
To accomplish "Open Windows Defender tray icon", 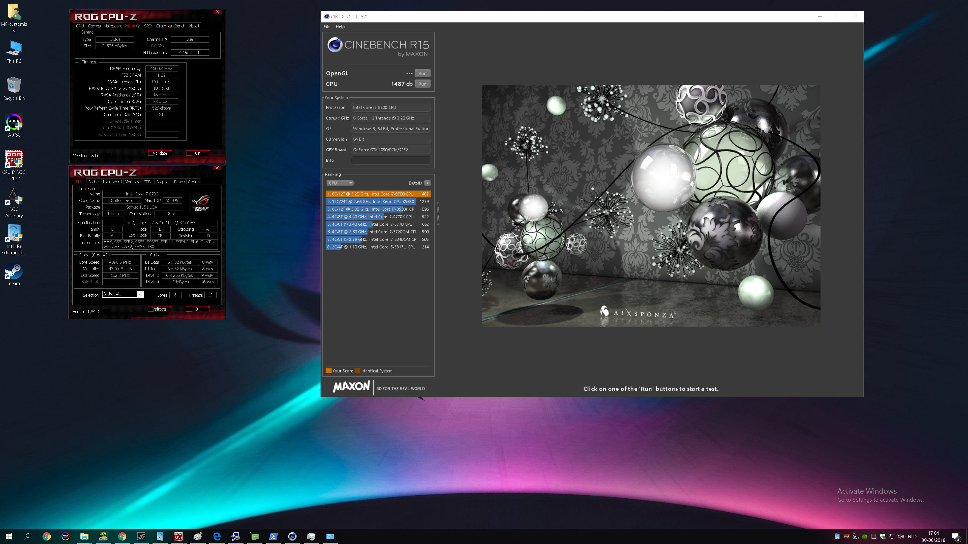I will click(x=883, y=536).
